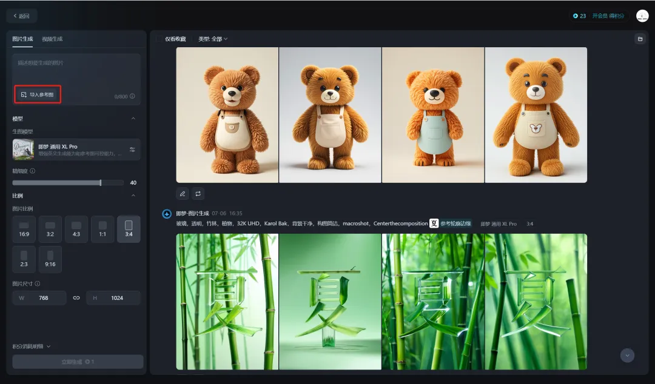Select the 16:9 aspect ratio option
This screenshot has width=655, height=384.
point(24,229)
